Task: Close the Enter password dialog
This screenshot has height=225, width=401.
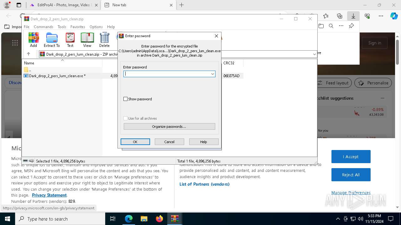Action: (x=216, y=36)
